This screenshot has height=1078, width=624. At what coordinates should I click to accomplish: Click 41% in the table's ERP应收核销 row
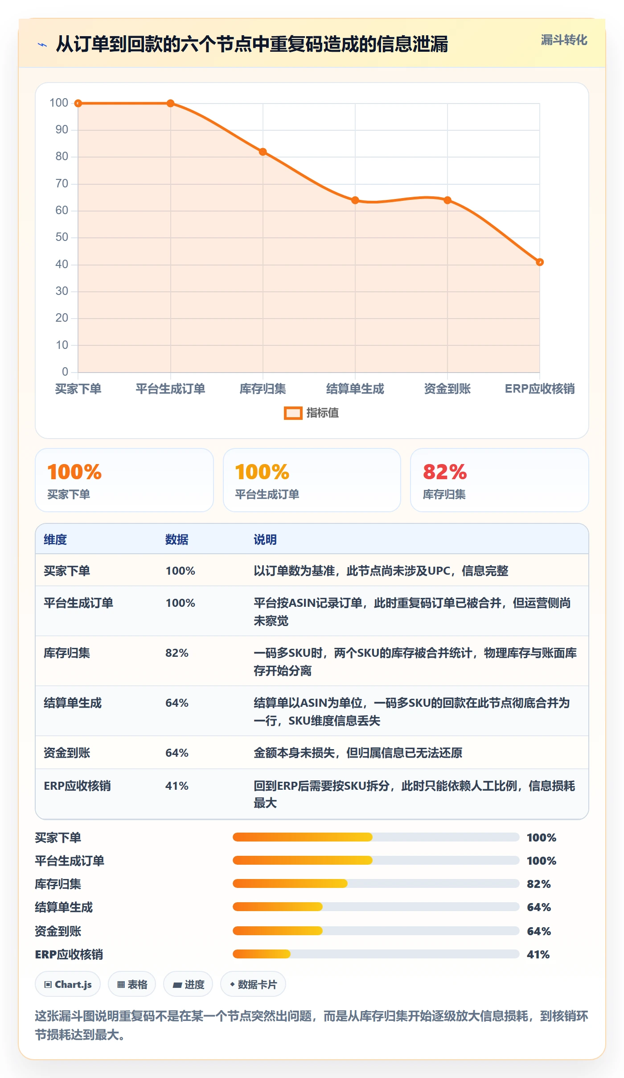(x=177, y=786)
